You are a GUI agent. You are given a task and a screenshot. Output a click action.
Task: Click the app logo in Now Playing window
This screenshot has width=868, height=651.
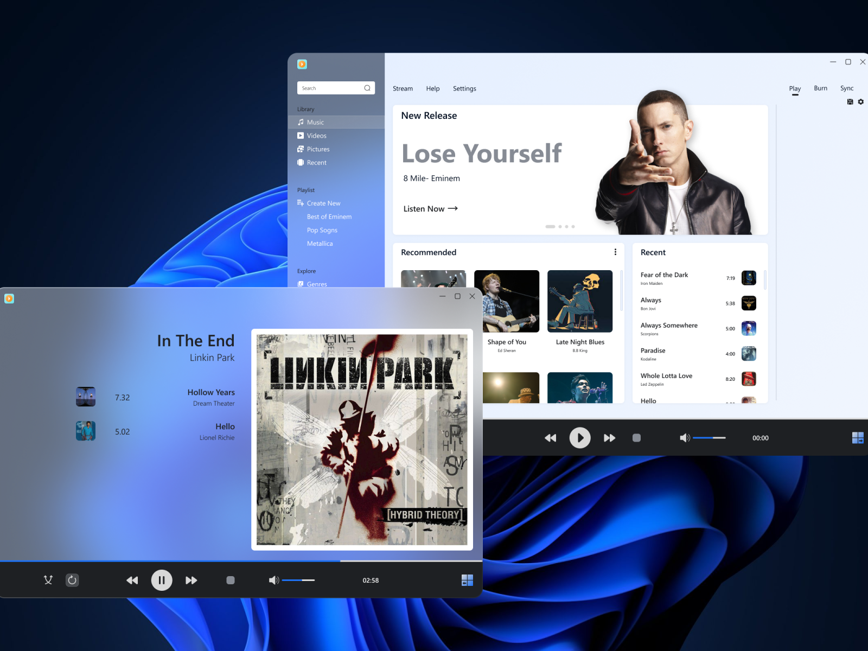pos(9,298)
